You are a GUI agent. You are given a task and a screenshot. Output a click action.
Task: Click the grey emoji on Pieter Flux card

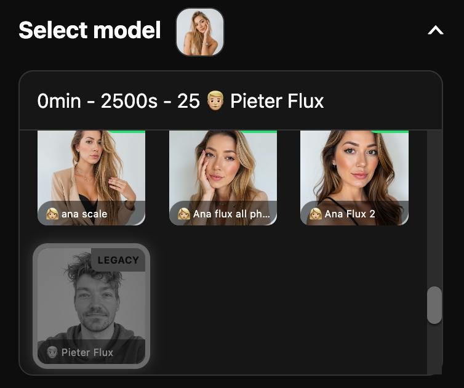point(52,352)
